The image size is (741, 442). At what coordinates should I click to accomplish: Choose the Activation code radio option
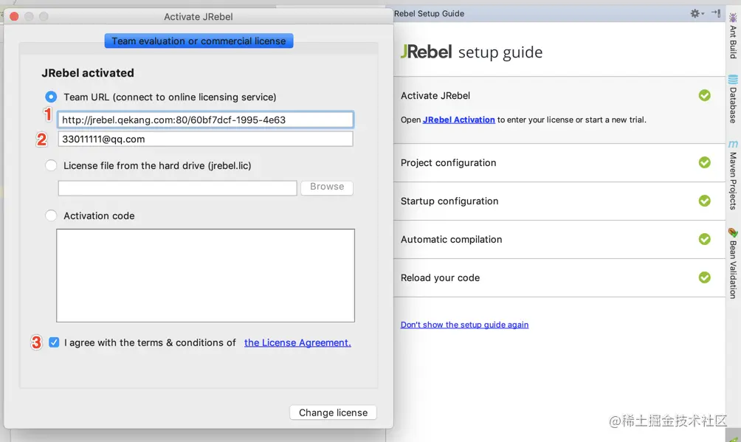(x=51, y=215)
